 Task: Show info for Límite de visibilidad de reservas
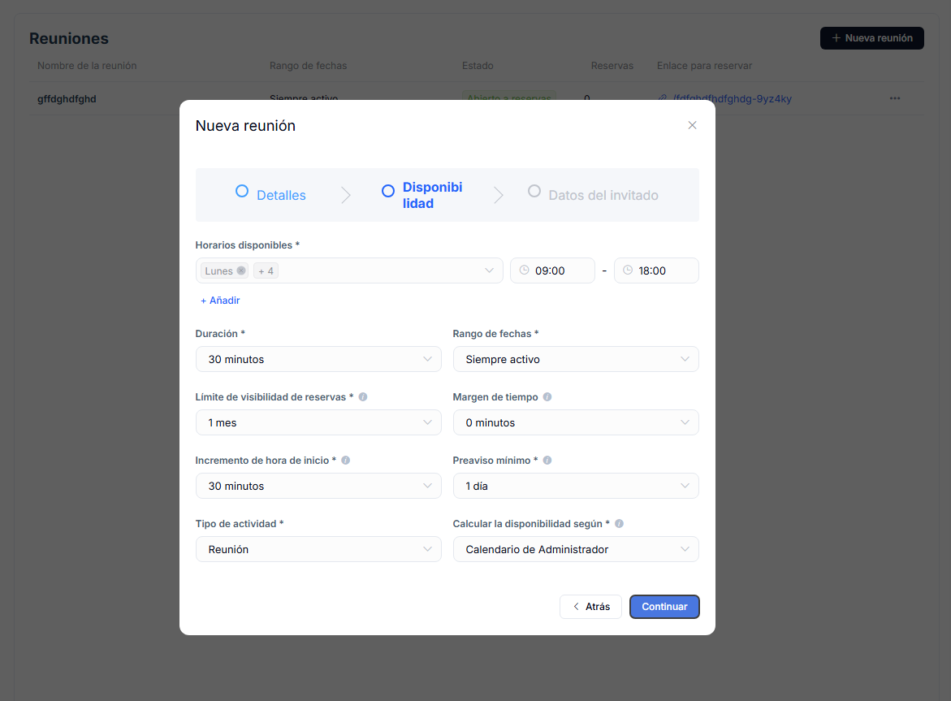pos(363,396)
